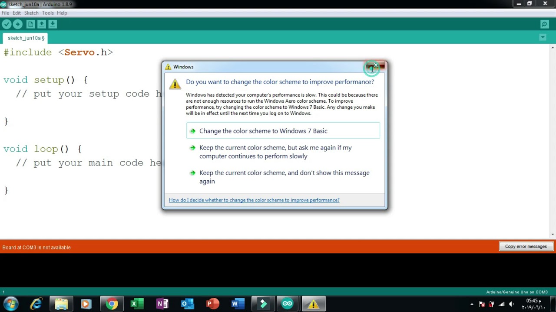Click the void setup() code line

click(46, 80)
